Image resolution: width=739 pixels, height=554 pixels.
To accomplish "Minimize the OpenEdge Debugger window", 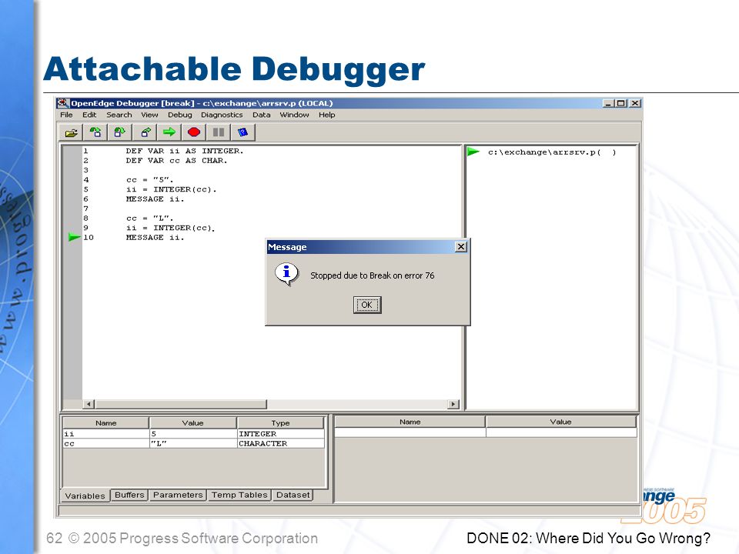I will 608,103.
